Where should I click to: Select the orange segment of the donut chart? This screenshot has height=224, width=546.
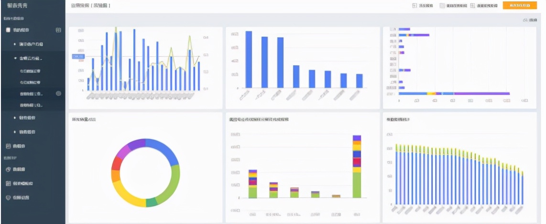pos(116,176)
